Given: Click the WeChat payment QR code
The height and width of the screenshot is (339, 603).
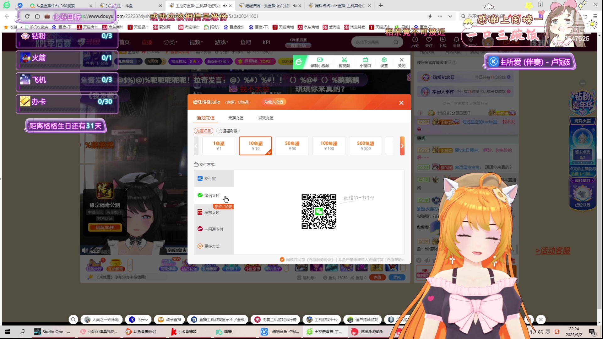Looking at the screenshot, I should coord(319,212).
